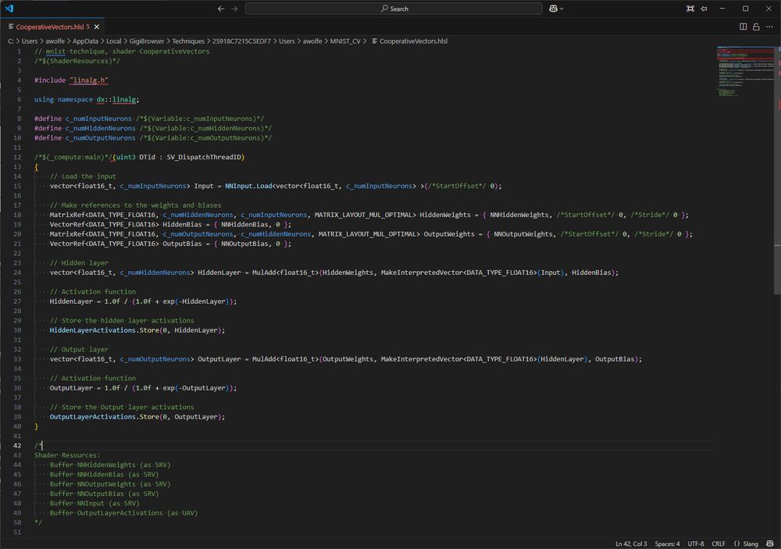781x549 pixels.
Task: Open the GigiBrowser breadcrumb
Action: click(147, 41)
